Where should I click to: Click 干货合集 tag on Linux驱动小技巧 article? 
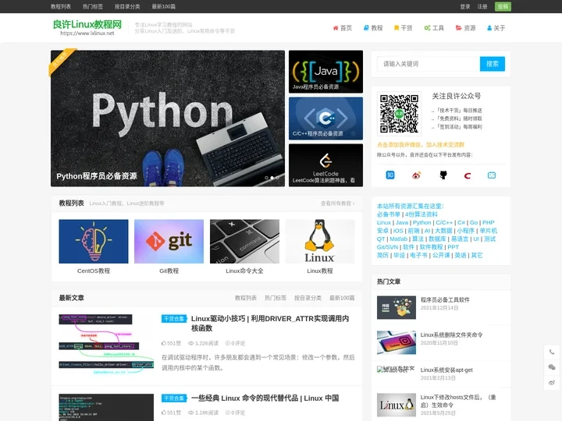click(174, 319)
